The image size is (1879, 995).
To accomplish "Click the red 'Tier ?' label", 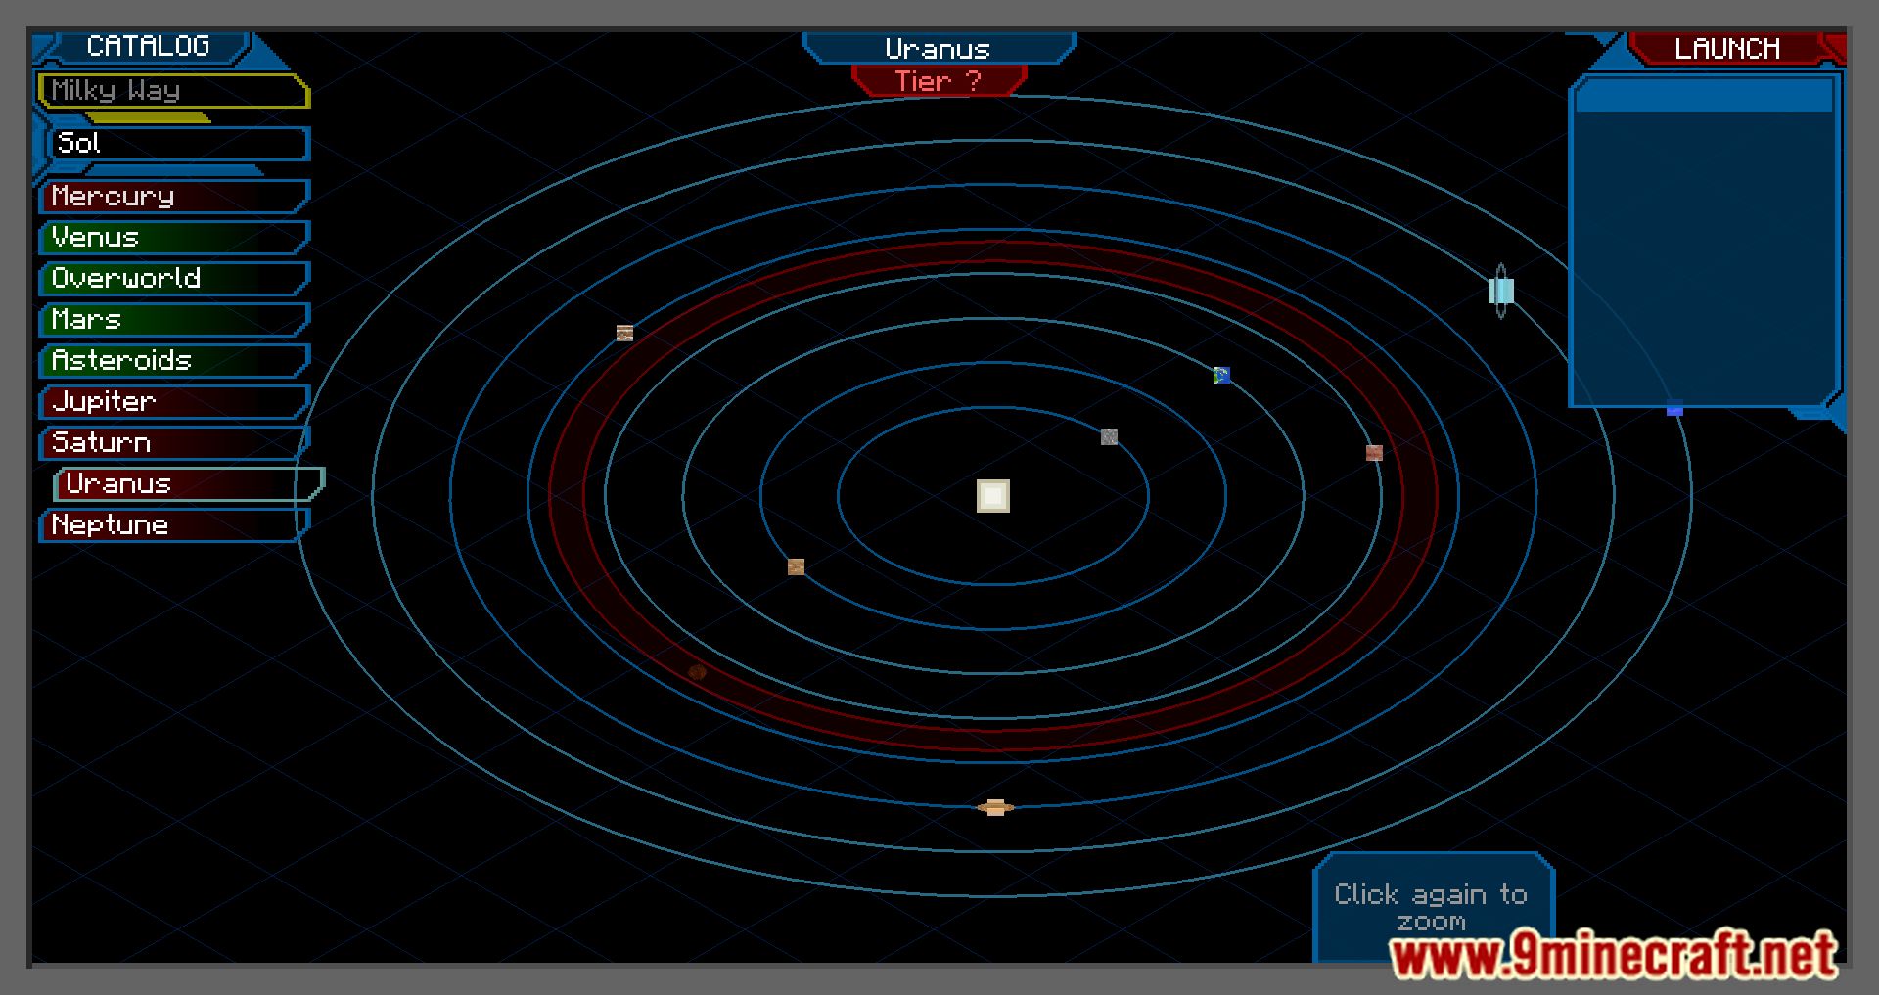I will [939, 81].
